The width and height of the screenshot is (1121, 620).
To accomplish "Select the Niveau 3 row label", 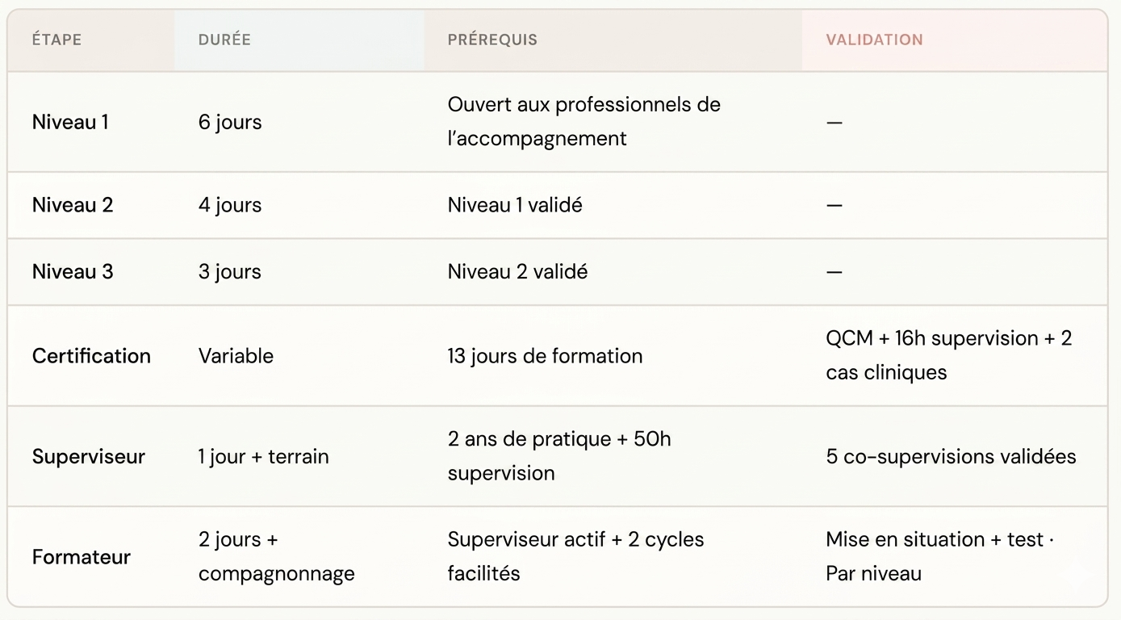I will tap(73, 272).
